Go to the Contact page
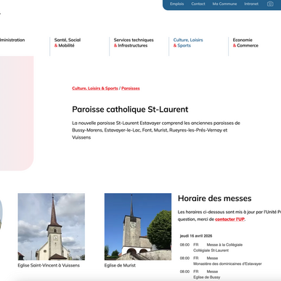The image size is (281, 281). (198, 4)
